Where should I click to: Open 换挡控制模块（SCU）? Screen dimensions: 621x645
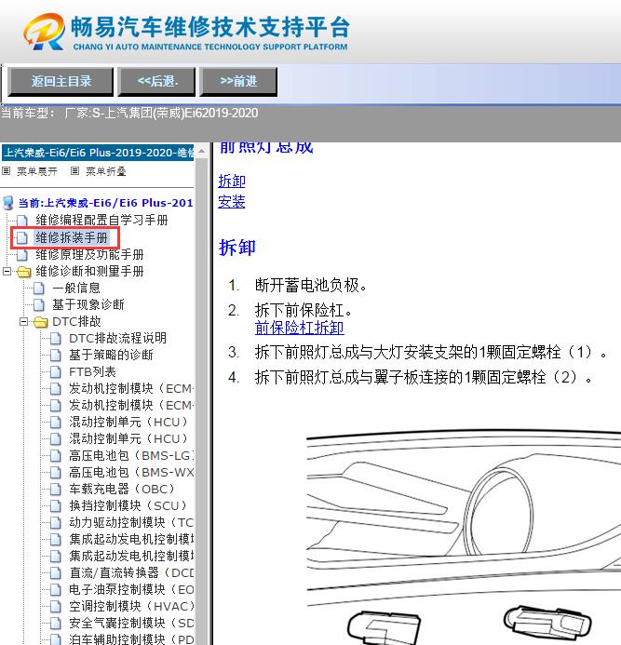128,506
